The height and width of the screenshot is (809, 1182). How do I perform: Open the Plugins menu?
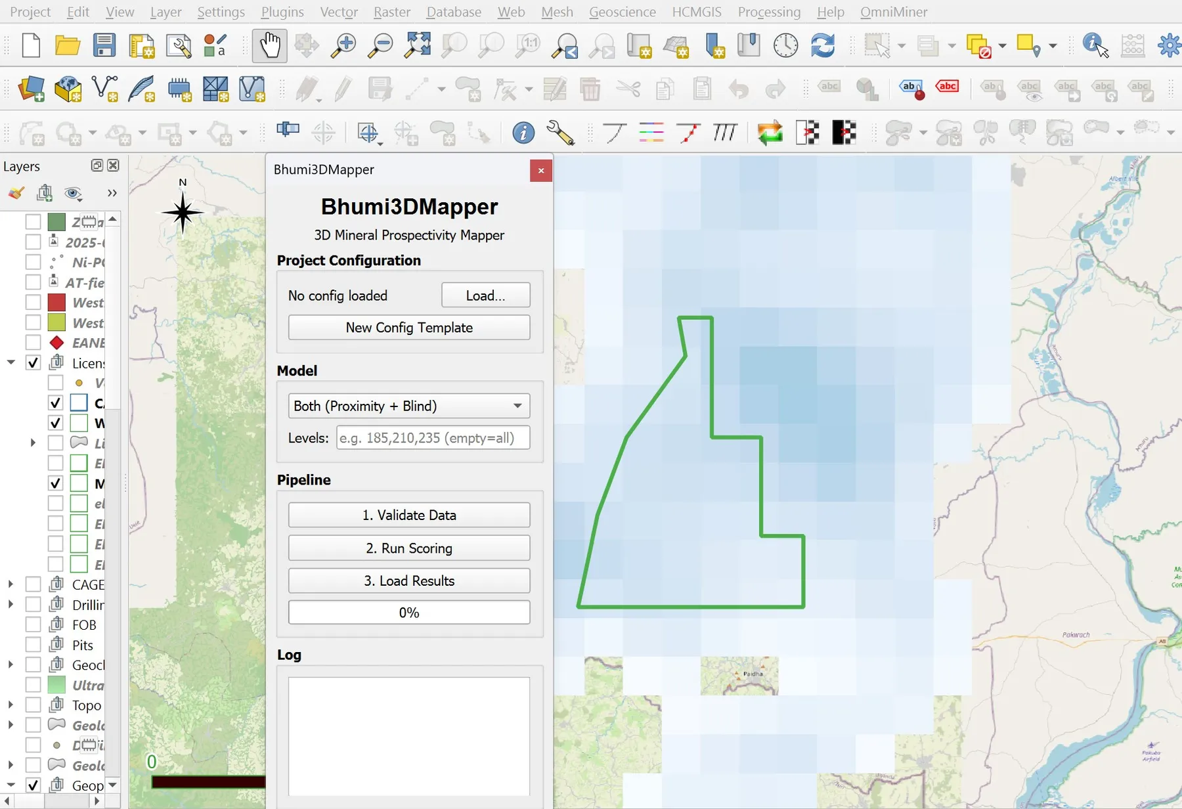pos(282,12)
